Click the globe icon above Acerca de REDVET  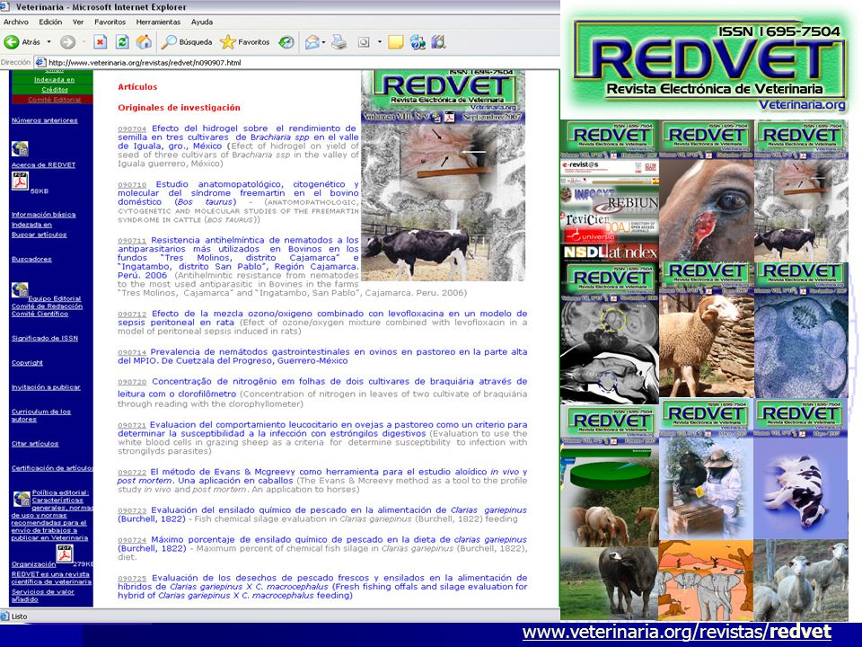click(x=20, y=148)
